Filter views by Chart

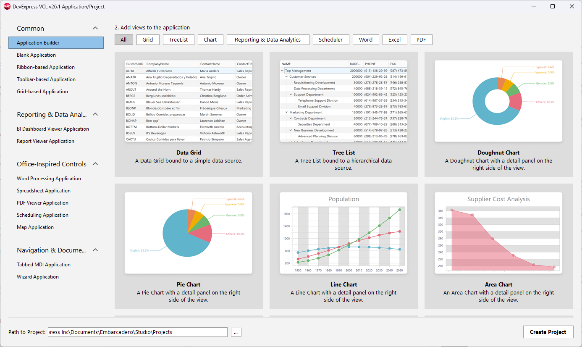210,39
